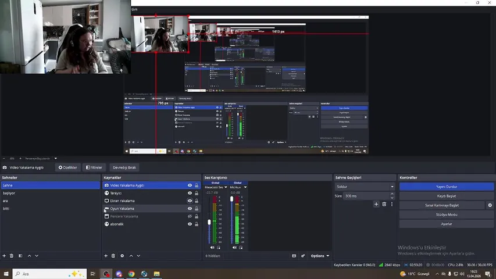
Task: Increase transition Süre with up stepper
Action: [x=392, y=194]
